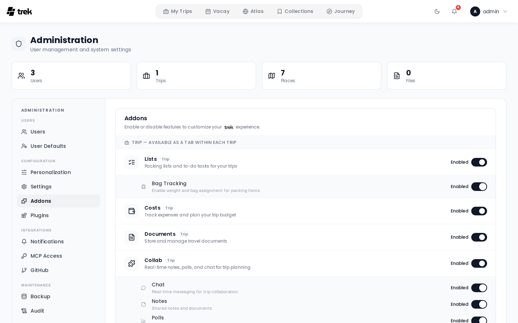Viewport: 518px width, 323px height.
Task: Open Notifications integrations page
Action: (58, 242)
